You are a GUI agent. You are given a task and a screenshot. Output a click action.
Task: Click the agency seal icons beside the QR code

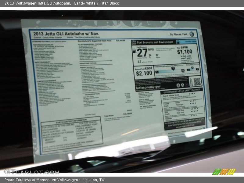[182, 85]
